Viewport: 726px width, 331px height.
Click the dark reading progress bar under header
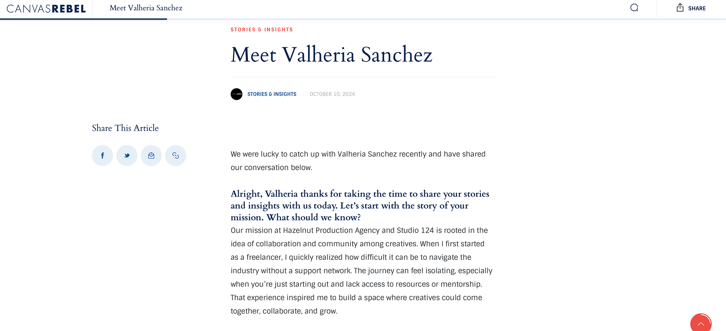click(83, 19)
